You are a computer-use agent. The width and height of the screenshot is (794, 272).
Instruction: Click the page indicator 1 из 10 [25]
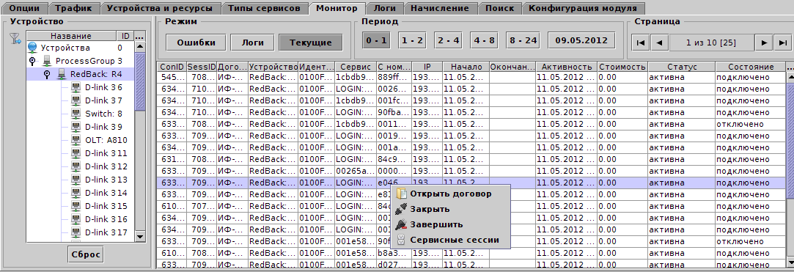[x=711, y=43]
